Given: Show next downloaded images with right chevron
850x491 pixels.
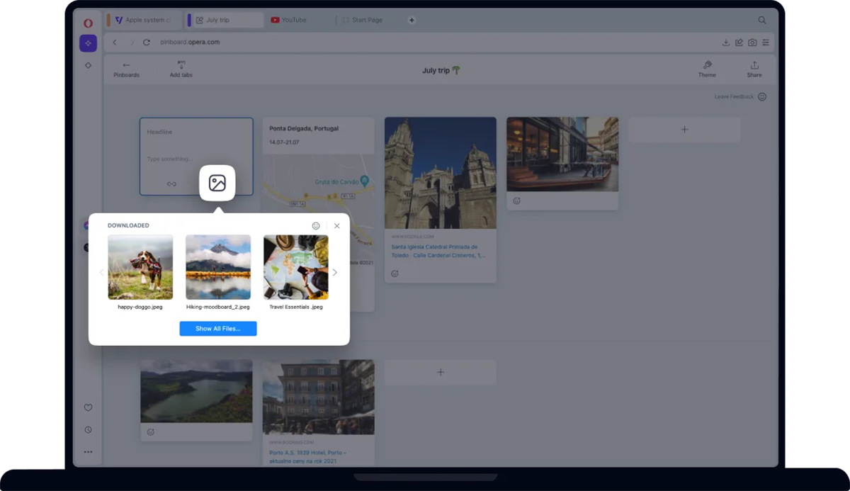Looking at the screenshot, I should tap(335, 272).
